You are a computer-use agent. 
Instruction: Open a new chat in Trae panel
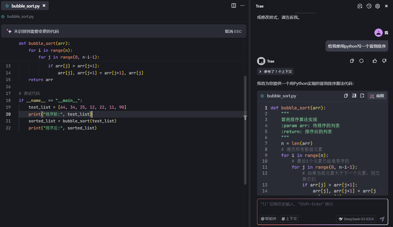pyautogui.click(x=360, y=6)
